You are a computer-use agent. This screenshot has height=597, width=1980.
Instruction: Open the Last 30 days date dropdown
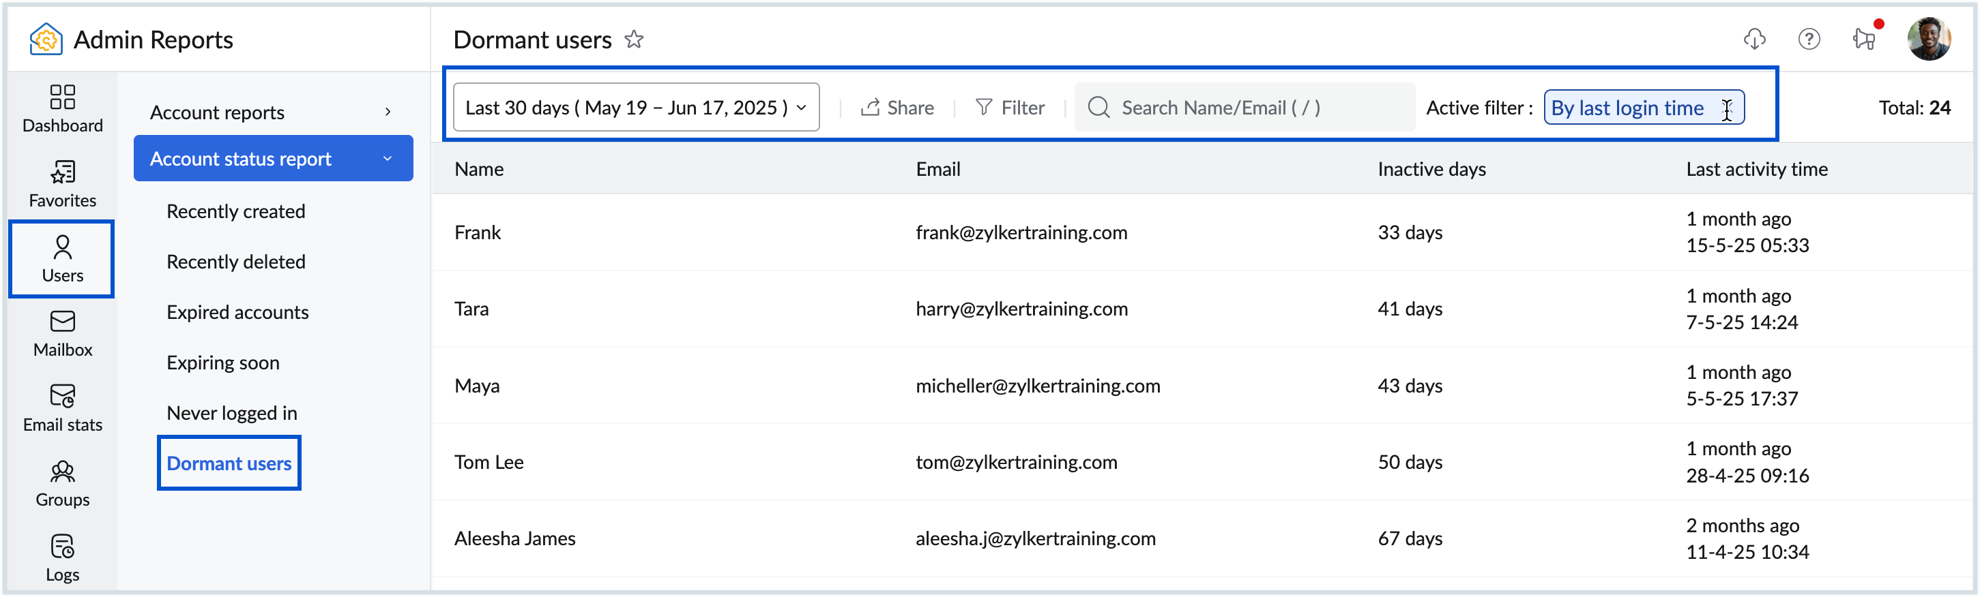[x=636, y=108]
